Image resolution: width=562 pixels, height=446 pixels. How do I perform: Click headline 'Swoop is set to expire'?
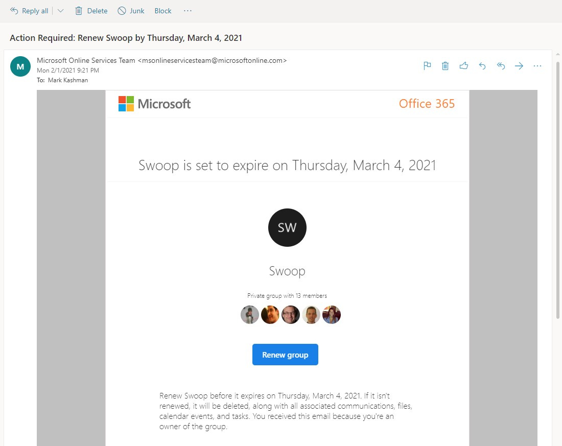pyautogui.click(x=287, y=166)
